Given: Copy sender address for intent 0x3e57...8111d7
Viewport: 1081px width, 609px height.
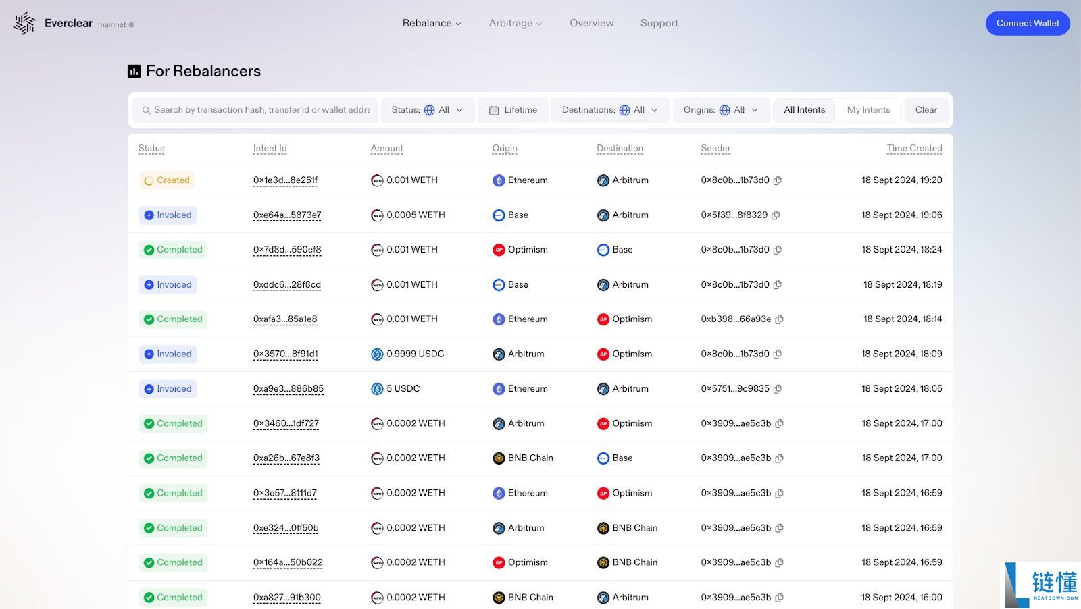Looking at the screenshot, I should (780, 494).
